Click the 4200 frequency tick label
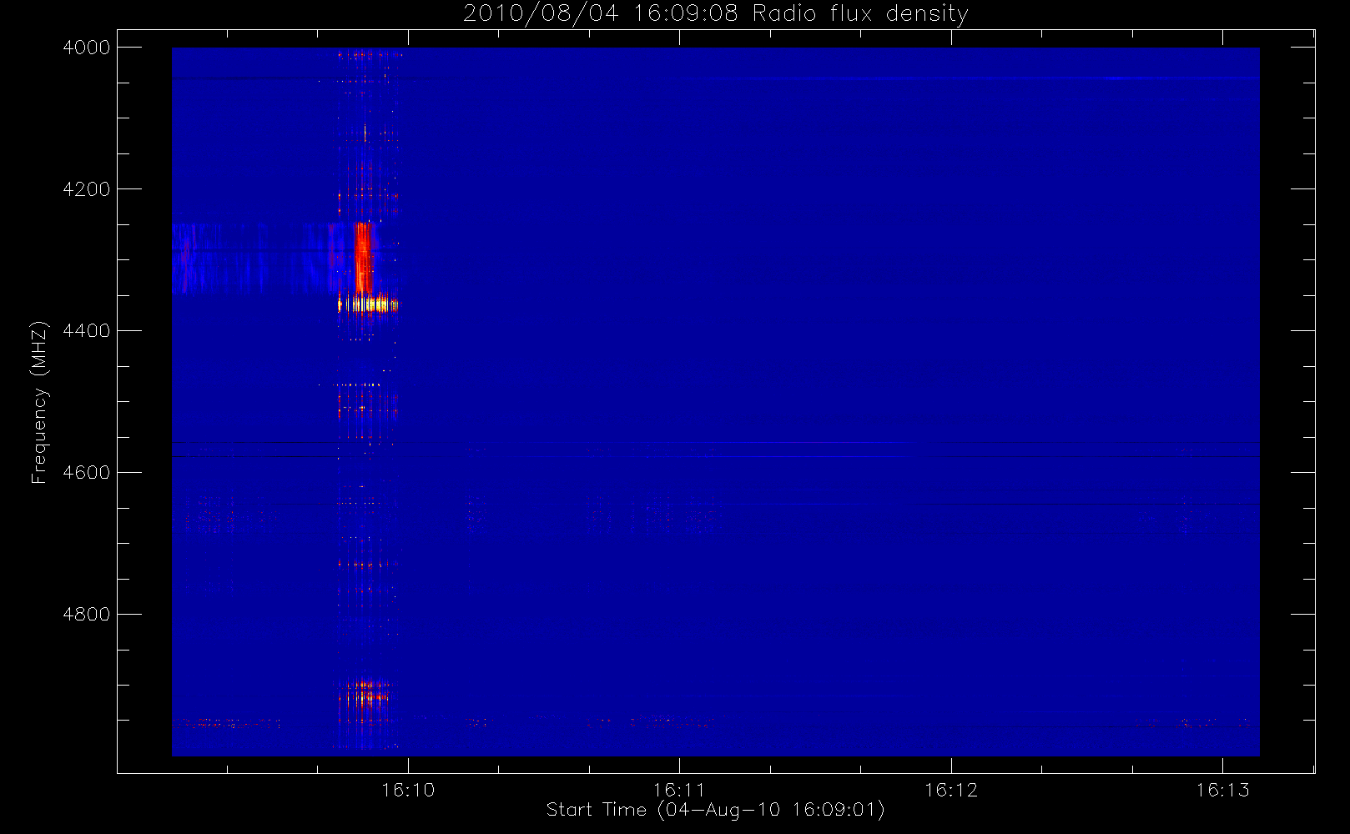The width and height of the screenshot is (1350, 834). click(87, 189)
